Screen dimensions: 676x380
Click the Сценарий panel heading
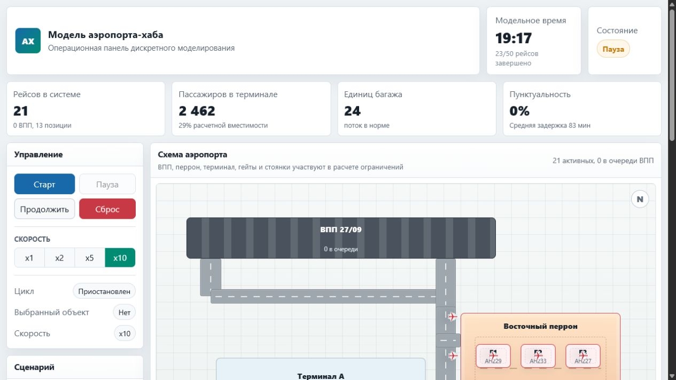coord(34,367)
